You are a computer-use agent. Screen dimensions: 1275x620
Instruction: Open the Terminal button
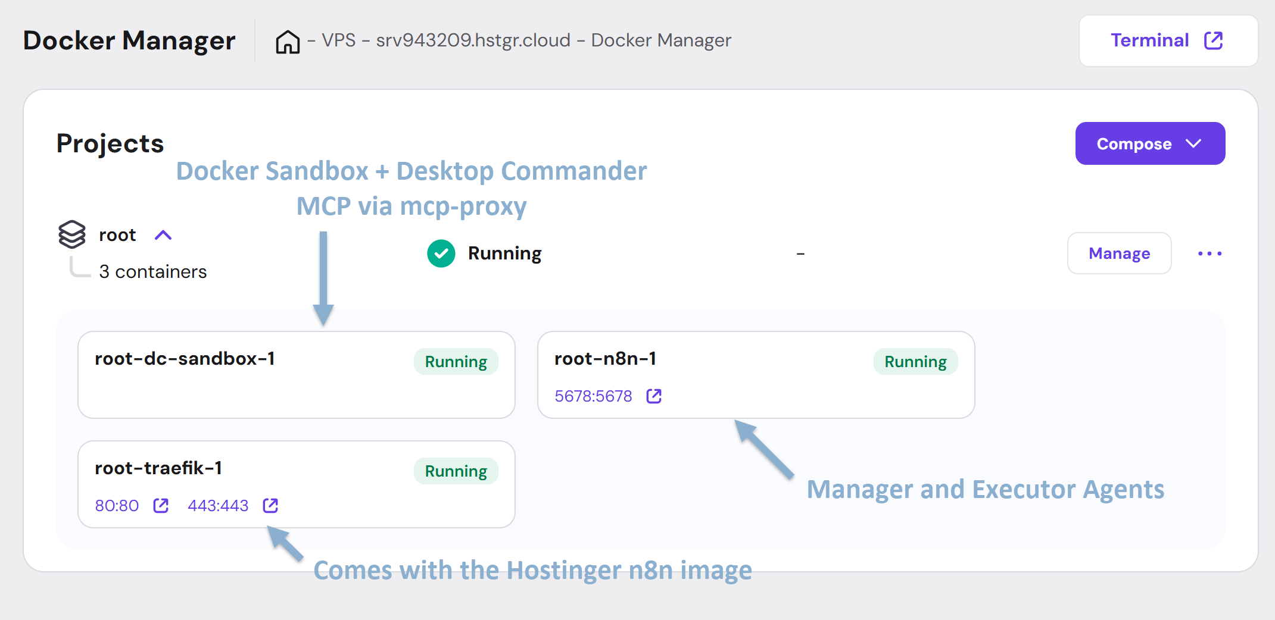pos(1168,40)
